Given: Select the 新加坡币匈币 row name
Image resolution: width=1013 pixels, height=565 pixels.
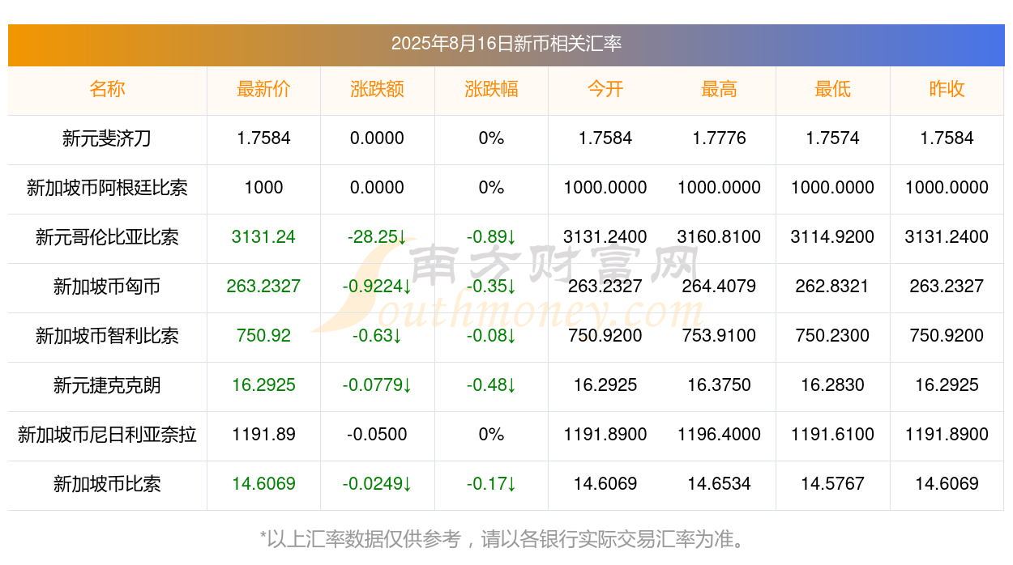Looking at the screenshot, I should (107, 287).
